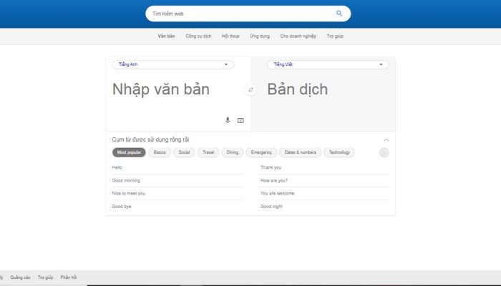501x286 pixels.
Task: Swap source and target languages
Action: click(x=250, y=89)
